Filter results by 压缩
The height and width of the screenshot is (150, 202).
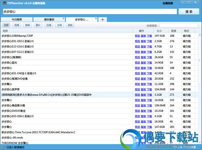click(x=49, y=25)
